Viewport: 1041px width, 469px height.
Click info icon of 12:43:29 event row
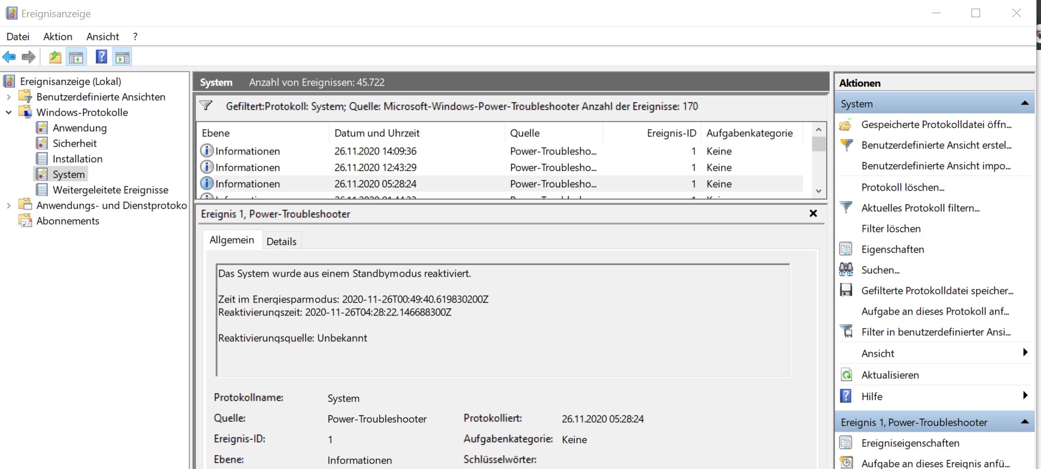click(207, 167)
